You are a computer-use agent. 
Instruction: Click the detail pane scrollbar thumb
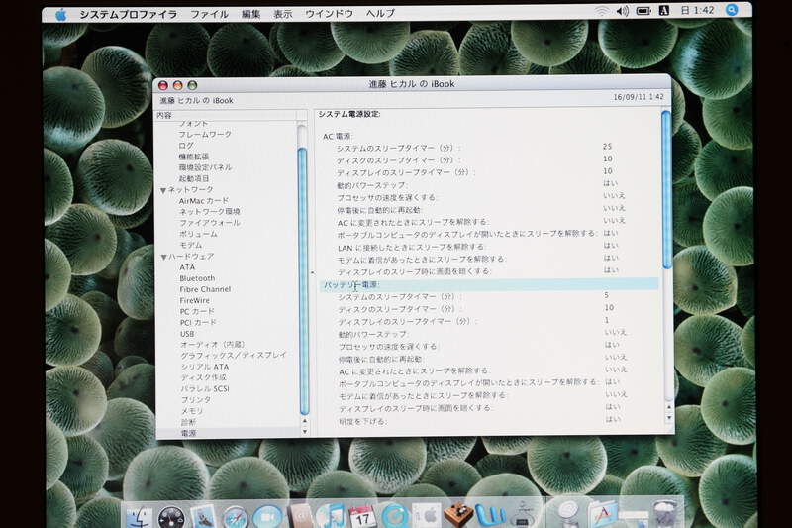pyautogui.click(x=666, y=190)
